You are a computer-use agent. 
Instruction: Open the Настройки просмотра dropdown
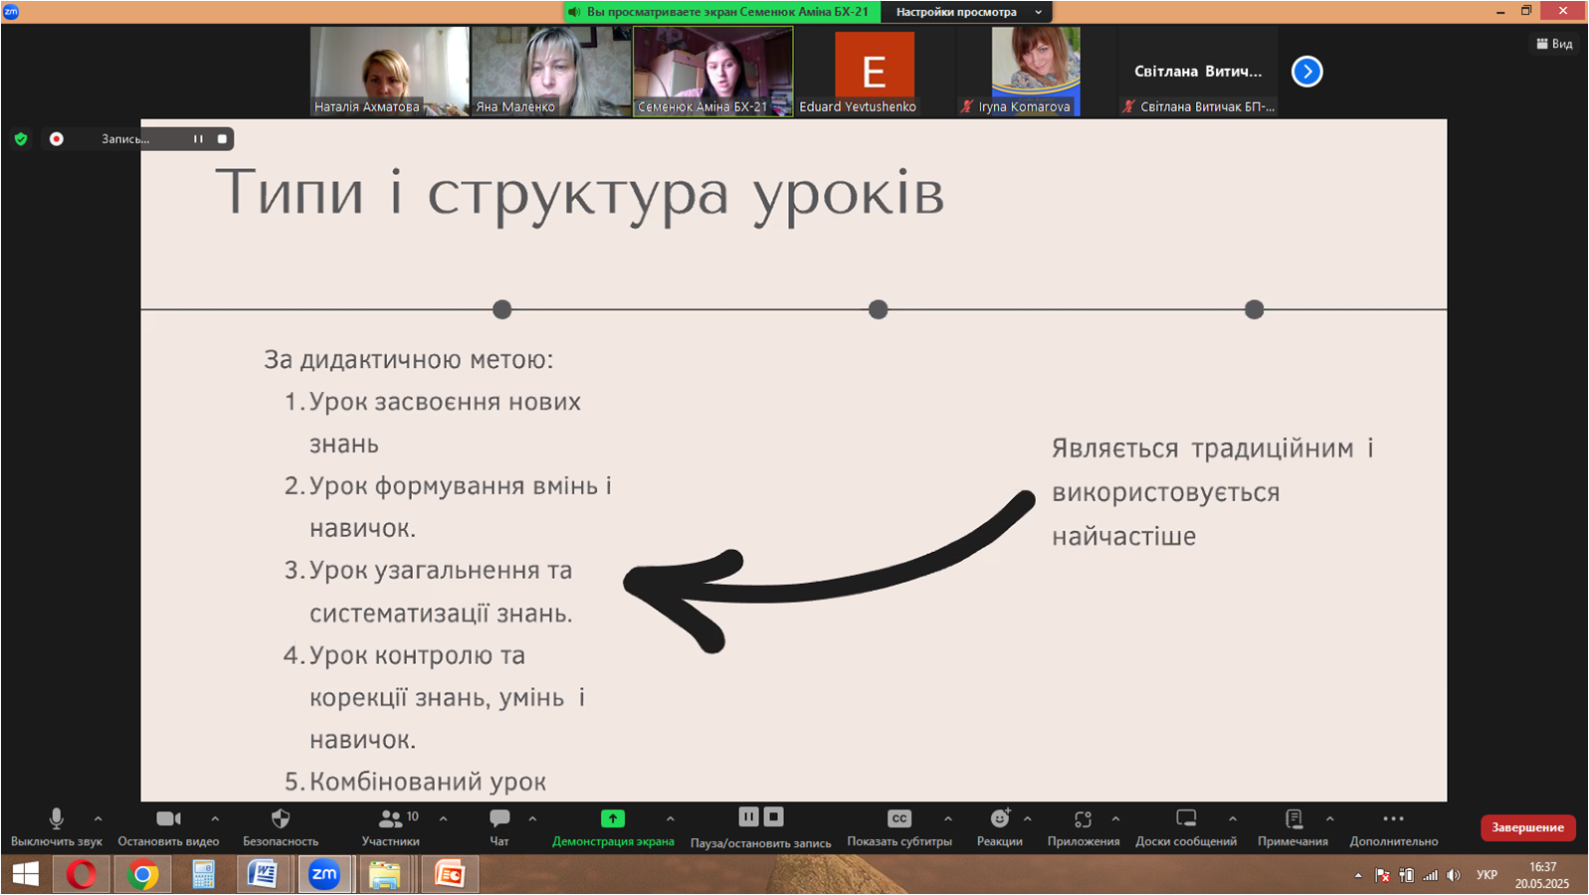tap(968, 12)
